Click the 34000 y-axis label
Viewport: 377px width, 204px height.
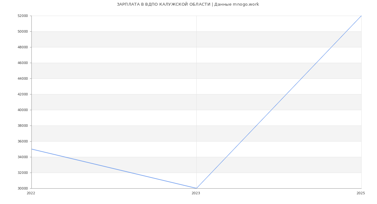click(23, 157)
